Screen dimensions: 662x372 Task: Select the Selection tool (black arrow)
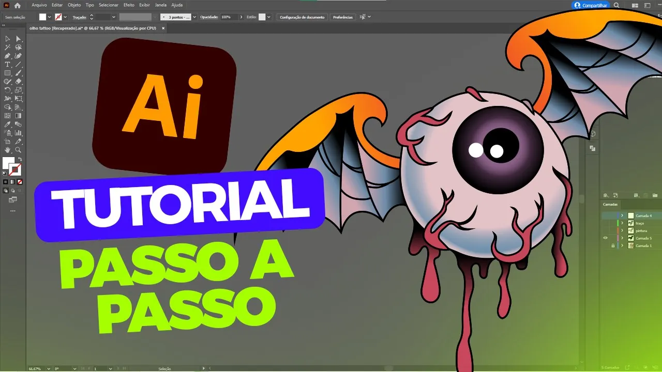pos(8,39)
